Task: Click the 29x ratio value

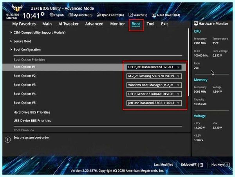Action: coord(196,68)
